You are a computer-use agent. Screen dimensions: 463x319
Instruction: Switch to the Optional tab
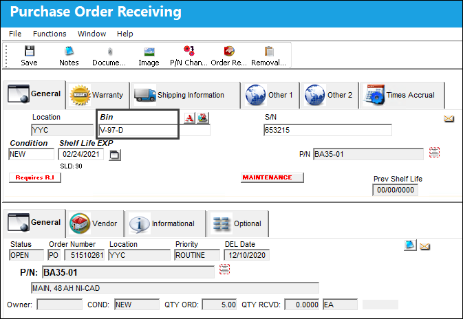(x=238, y=223)
